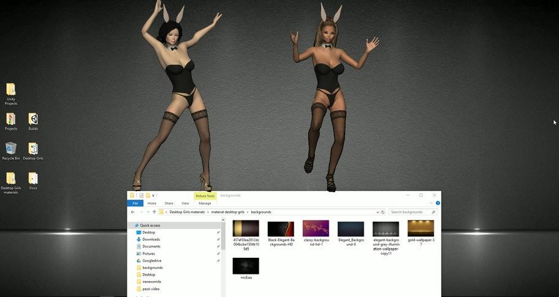Select the Projects desktop folder icon
The image size is (559, 297).
coord(10,122)
